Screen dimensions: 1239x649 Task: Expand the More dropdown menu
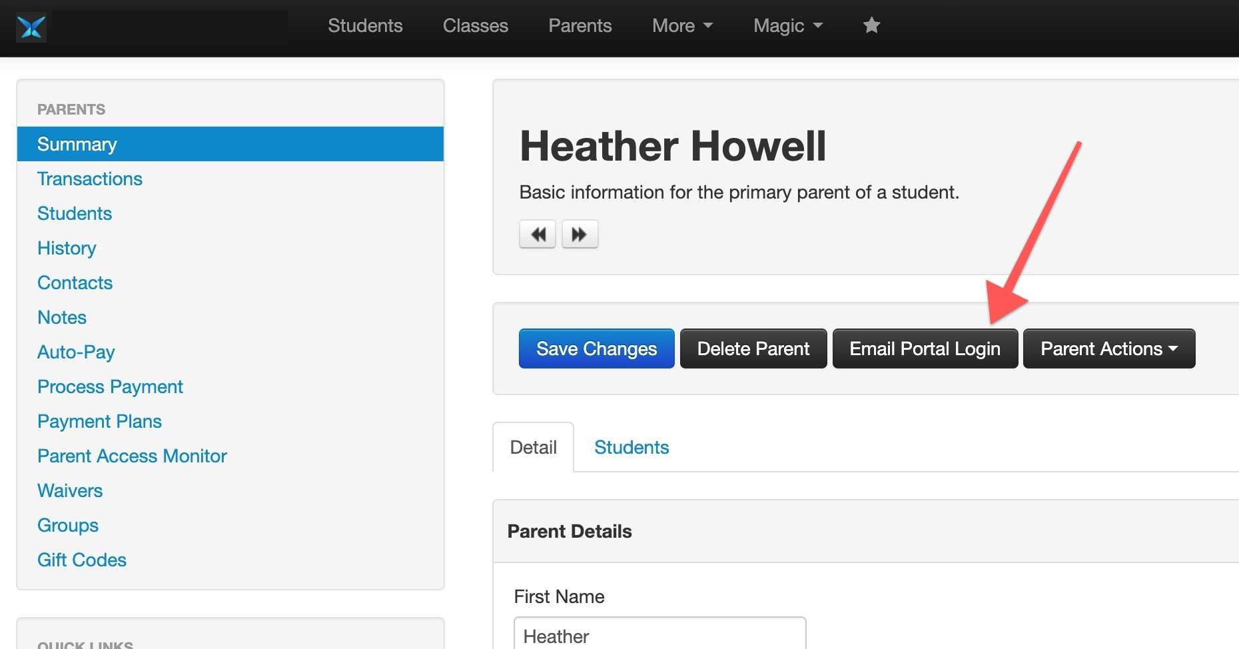point(682,26)
